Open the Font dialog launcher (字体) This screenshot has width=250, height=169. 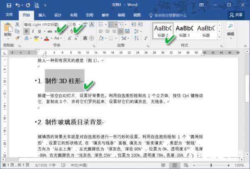(94, 46)
